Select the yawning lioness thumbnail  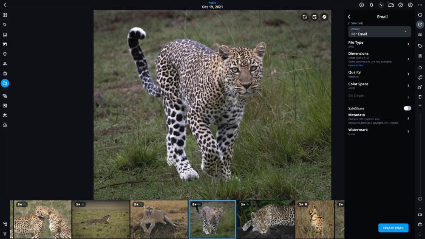pyautogui.click(x=159, y=219)
